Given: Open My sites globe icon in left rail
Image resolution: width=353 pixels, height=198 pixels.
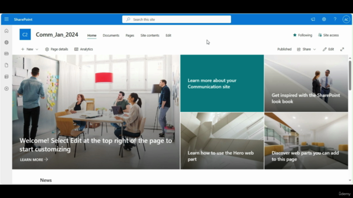Looking at the screenshot, I should pyautogui.click(x=7, y=42).
